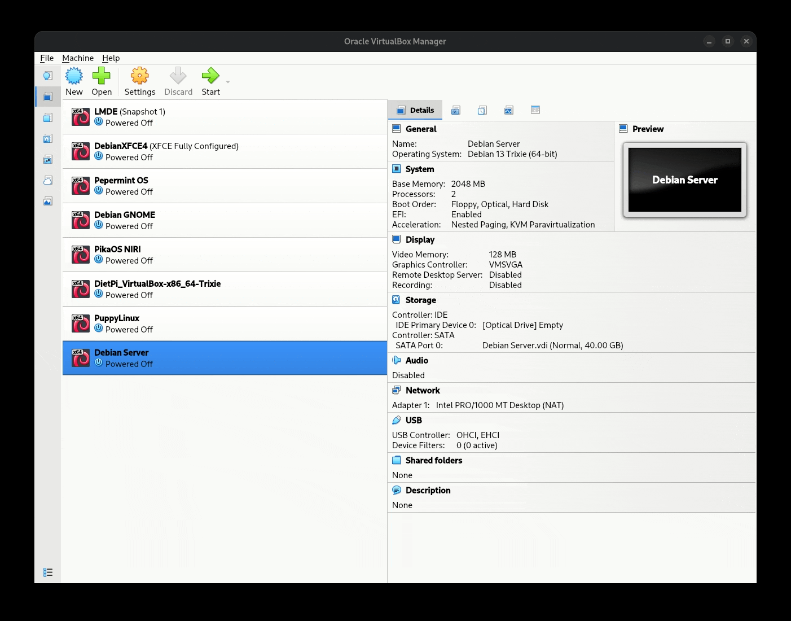Click the Remote Desktop Server "Disabled" value

point(506,275)
